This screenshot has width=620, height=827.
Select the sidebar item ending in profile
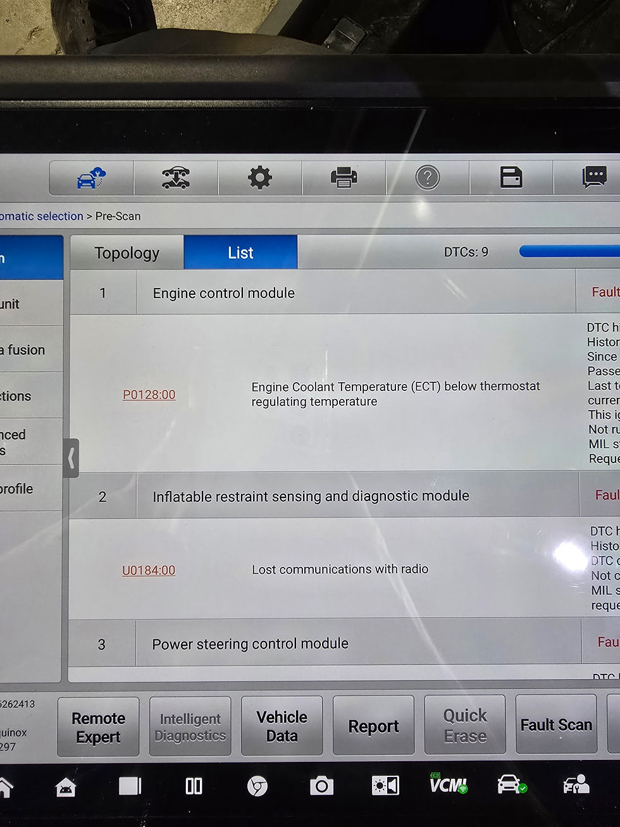tap(31, 488)
